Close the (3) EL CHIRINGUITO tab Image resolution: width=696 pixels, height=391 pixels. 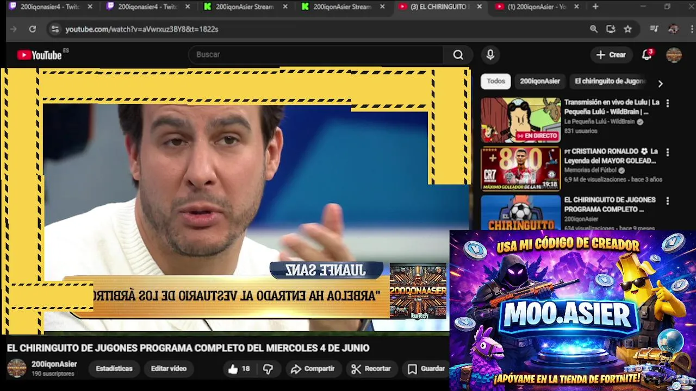479,7
